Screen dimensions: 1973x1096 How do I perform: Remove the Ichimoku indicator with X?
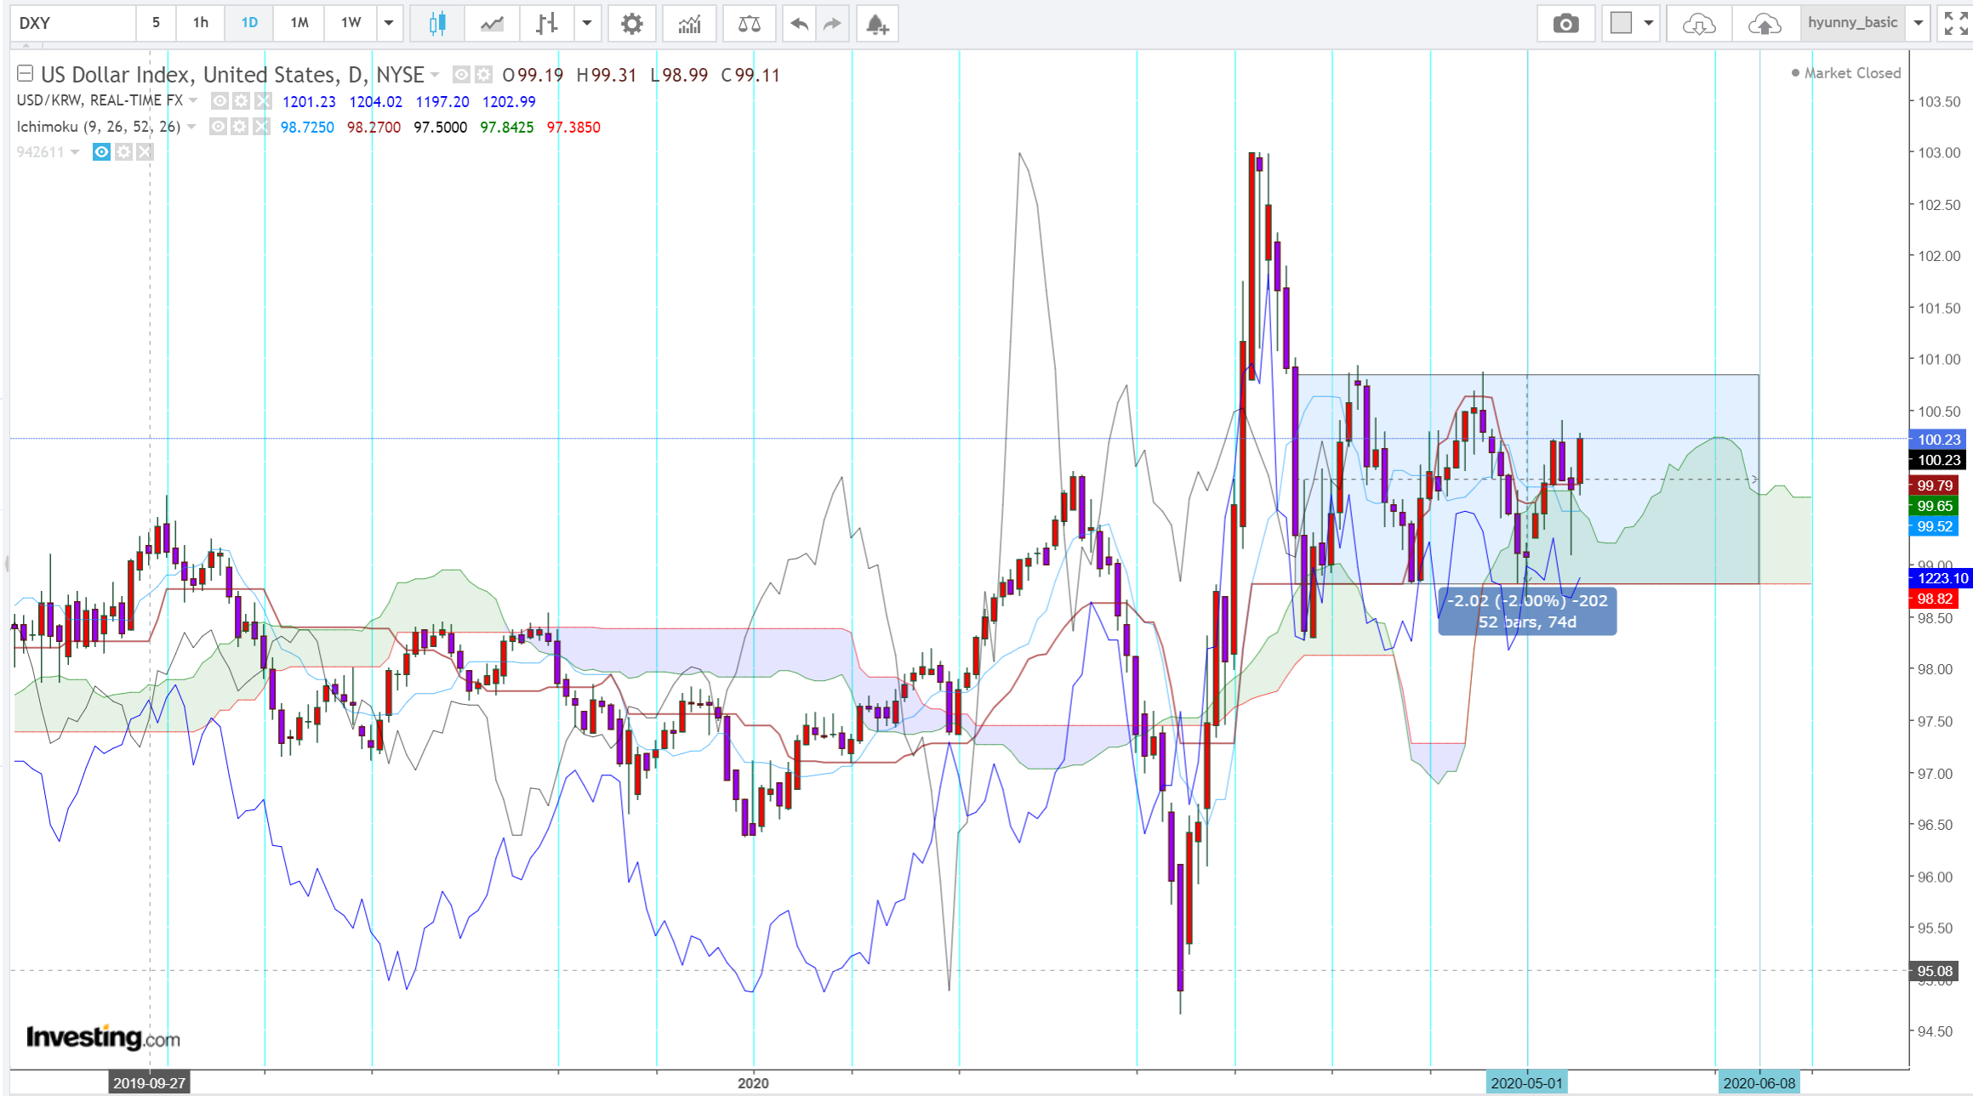261,127
